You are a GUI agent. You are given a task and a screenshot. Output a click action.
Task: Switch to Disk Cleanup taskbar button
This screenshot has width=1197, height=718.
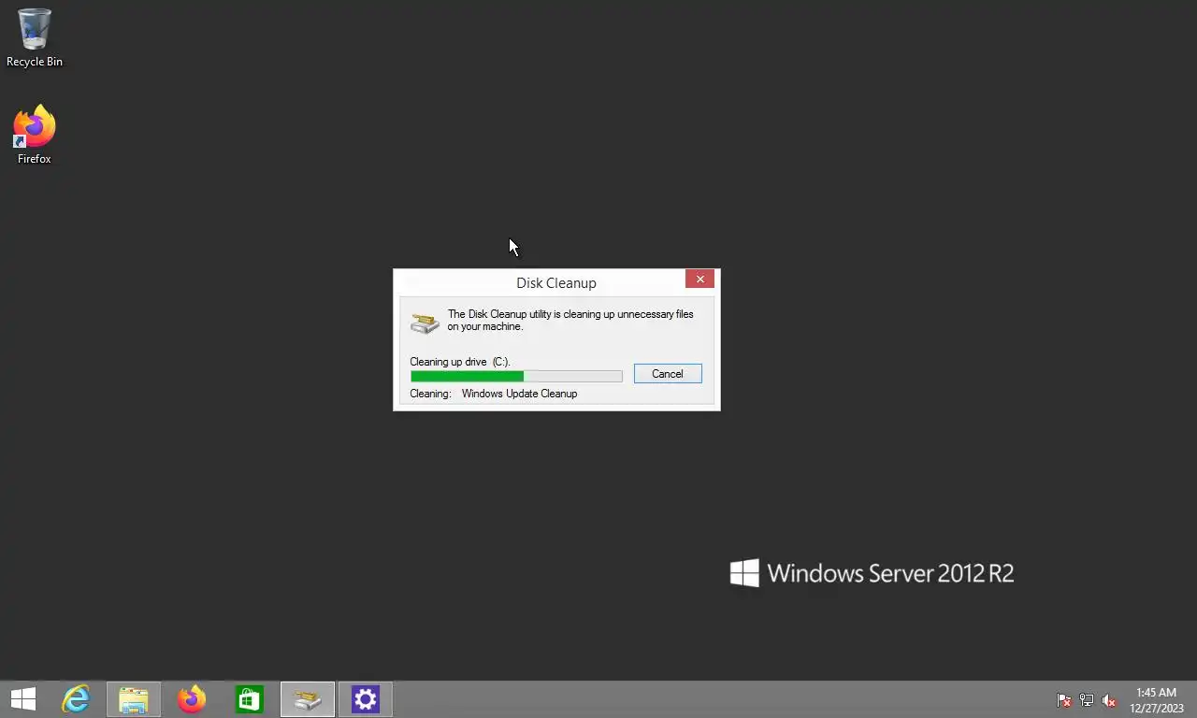pos(308,699)
